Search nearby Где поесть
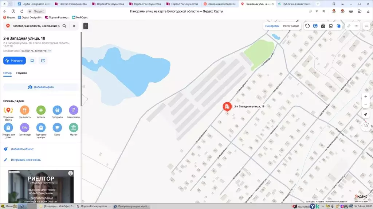 24,112
